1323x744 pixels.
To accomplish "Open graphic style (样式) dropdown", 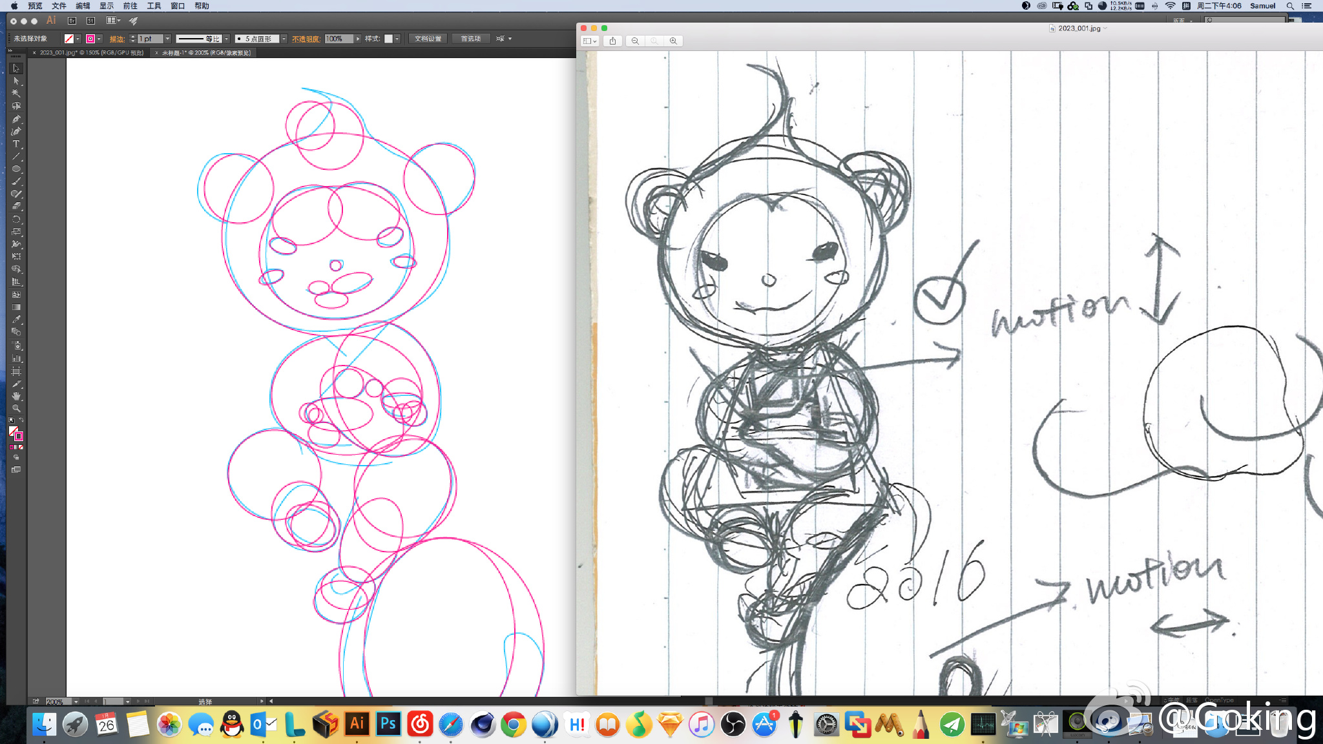I will coord(397,39).
